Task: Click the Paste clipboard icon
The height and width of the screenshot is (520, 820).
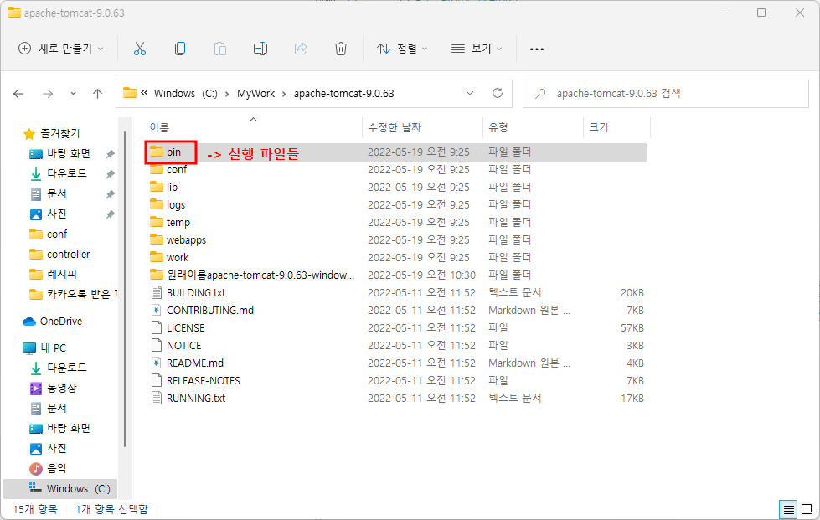Action: [220, 49]
